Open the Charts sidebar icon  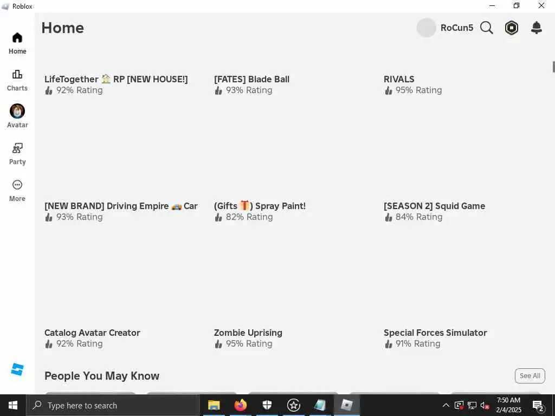pos(17,74)
